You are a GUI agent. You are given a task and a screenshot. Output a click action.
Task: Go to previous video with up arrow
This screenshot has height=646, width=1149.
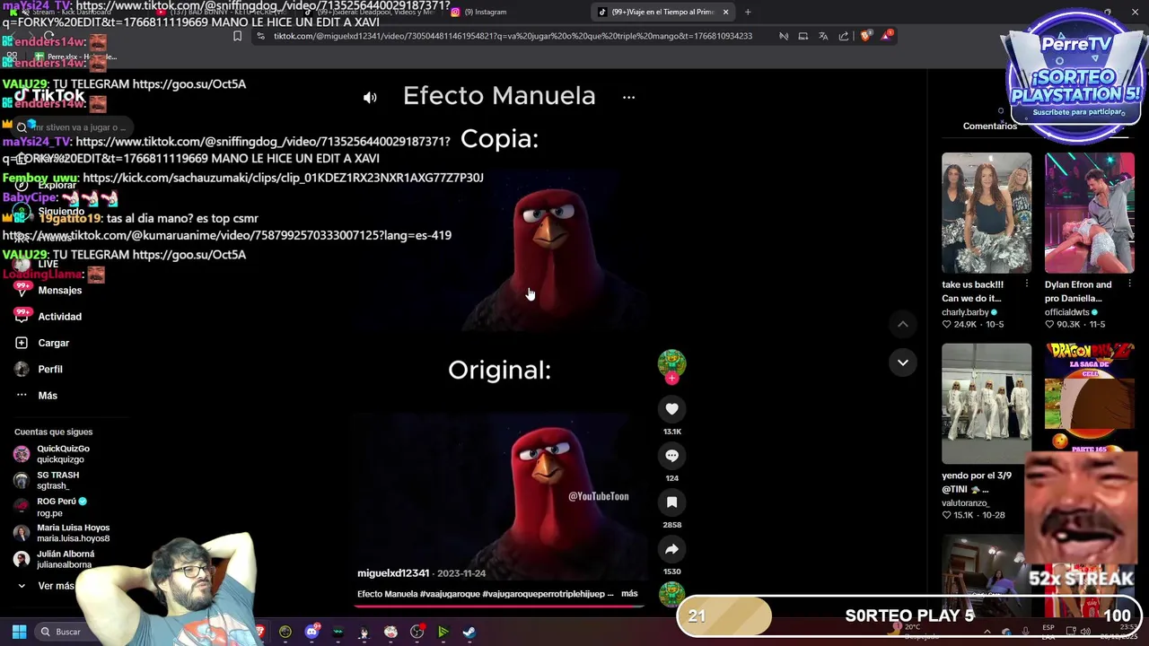903,324
